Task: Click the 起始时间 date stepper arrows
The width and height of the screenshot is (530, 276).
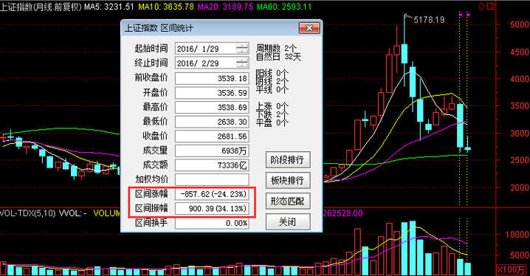Action: pos(242,48)
